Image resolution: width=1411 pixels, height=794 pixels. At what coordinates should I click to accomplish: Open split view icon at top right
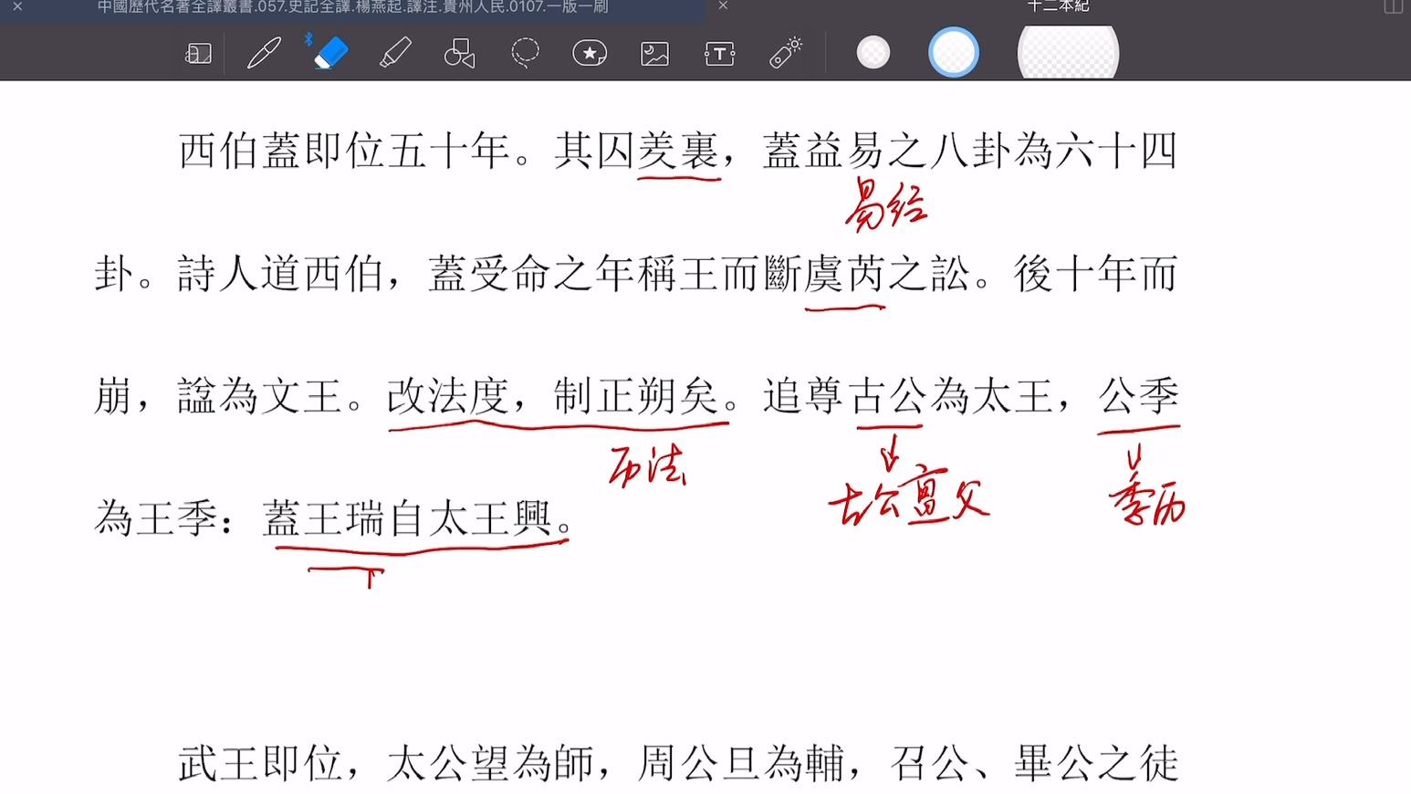tap(1393, 6)
